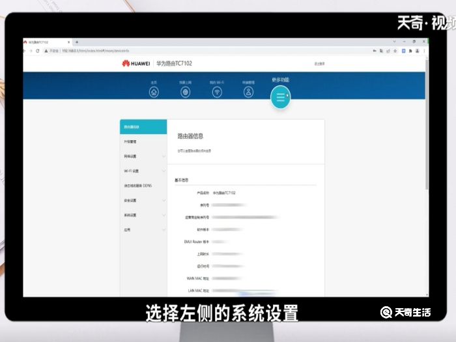The image size is (456, 342).
Task: Expand the 安全设置 chevron
Action: pos(164,201)
